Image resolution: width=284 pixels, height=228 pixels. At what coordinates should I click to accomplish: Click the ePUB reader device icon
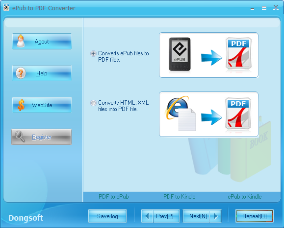point(180,54)
